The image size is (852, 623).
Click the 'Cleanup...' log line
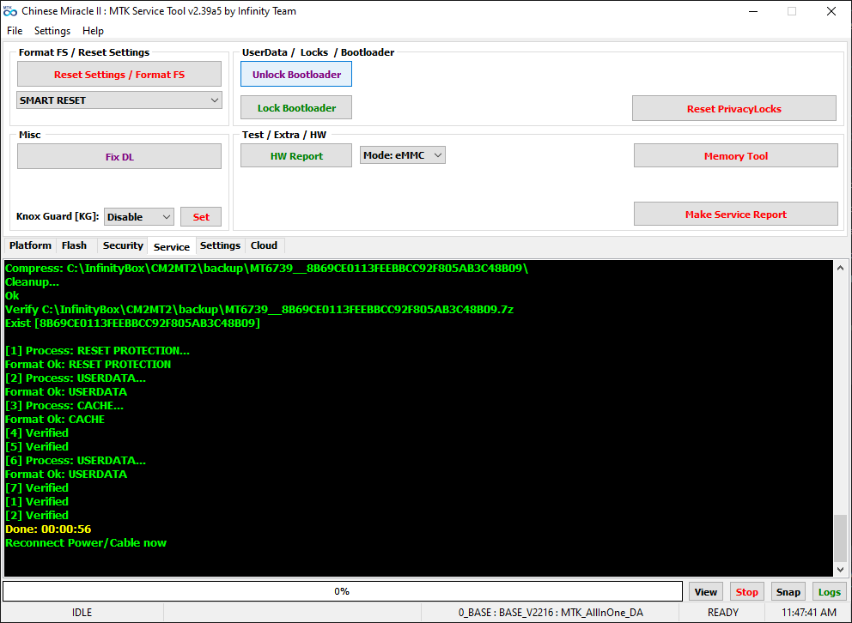tap(32, 282)
